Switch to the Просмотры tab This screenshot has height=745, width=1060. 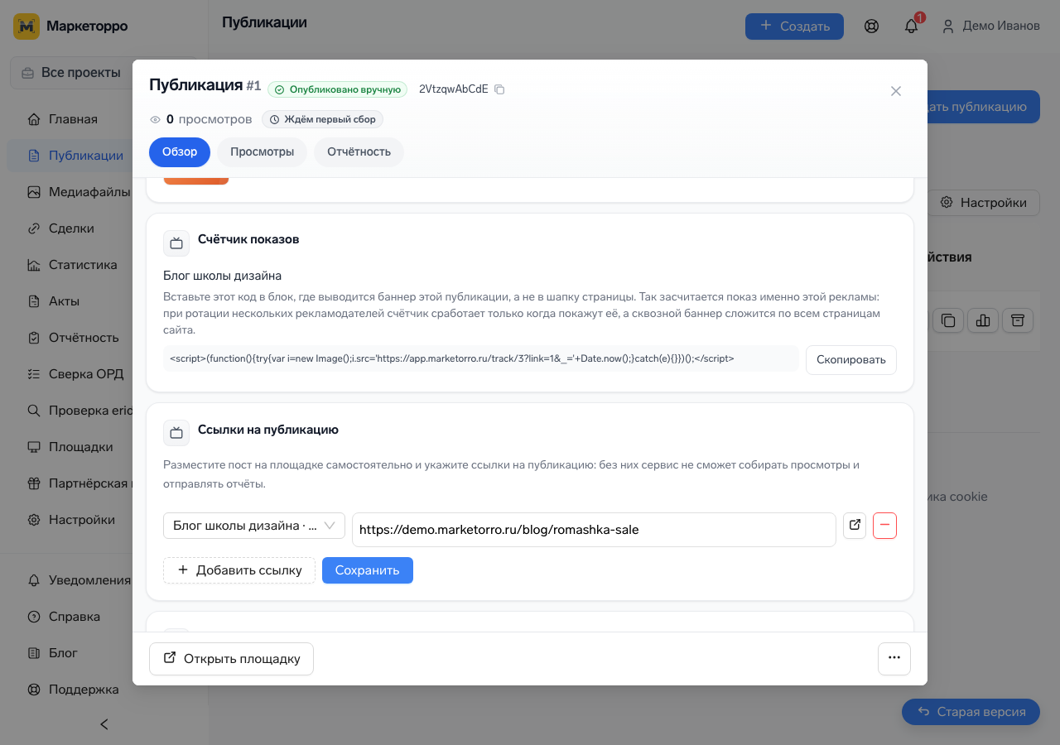point(262,152)
